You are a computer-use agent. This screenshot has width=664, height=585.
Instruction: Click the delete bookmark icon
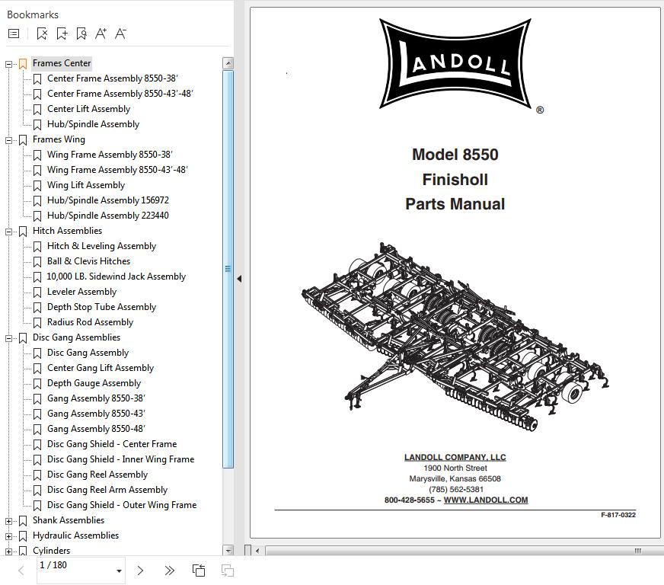(x=41, y=34)
